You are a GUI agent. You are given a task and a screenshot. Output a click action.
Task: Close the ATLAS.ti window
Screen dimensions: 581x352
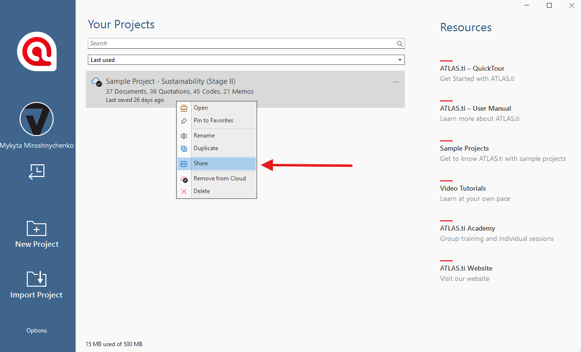point(572,5)
